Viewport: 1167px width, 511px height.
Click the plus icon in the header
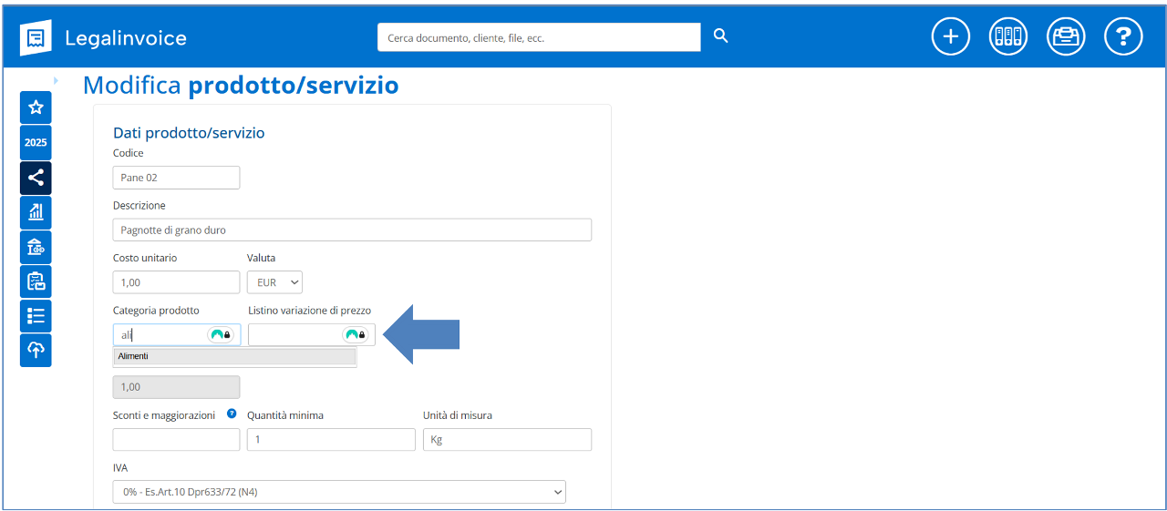[x=950, y=36]
